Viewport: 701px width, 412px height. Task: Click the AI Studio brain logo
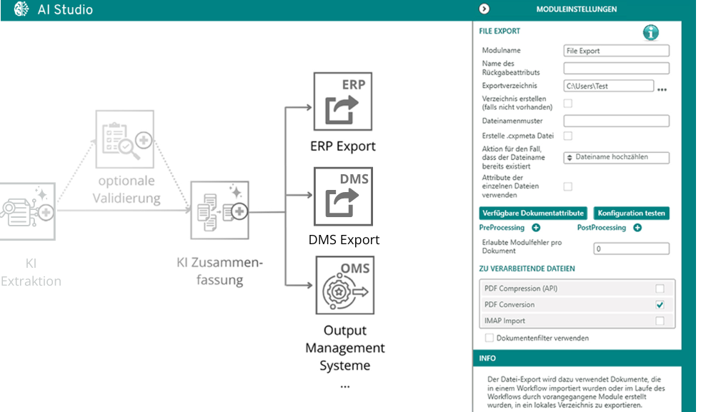pyautogui.click(x=21, y=10)
